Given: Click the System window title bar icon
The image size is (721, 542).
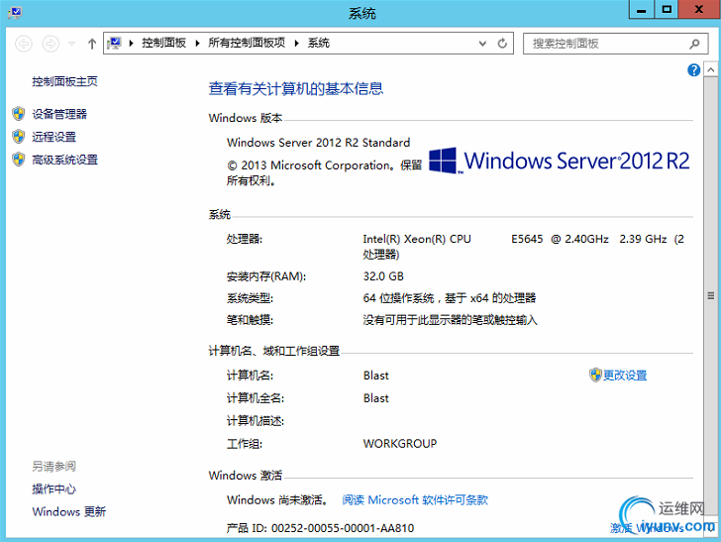Looking at the screenshot, I should click(x=15, y=13).
